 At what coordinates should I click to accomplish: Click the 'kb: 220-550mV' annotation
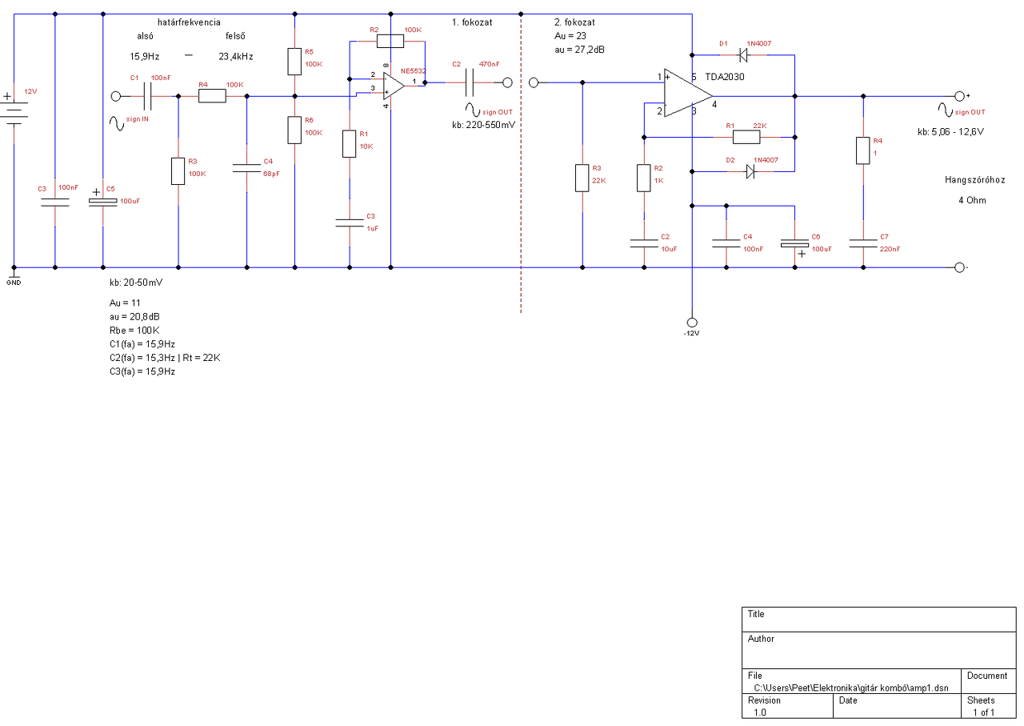coord(484,126)
